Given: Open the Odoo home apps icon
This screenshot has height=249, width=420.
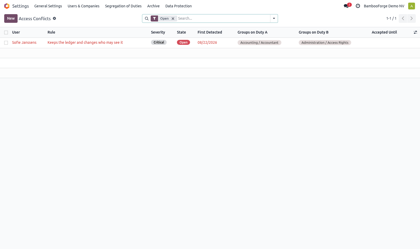Looking at the screenshot, I should tap(7, 6).
